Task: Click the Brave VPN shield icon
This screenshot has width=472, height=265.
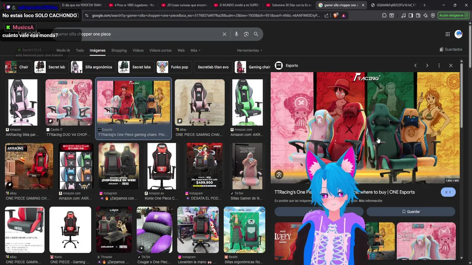Action: coord(433,15)
